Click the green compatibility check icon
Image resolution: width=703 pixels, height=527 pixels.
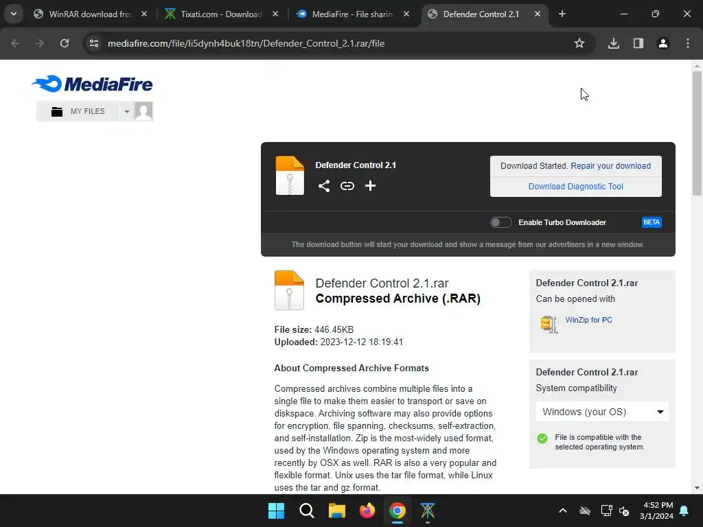(542, 438)
